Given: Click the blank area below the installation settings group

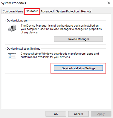Looking at the screenshot, I should [x=56, y=91].
